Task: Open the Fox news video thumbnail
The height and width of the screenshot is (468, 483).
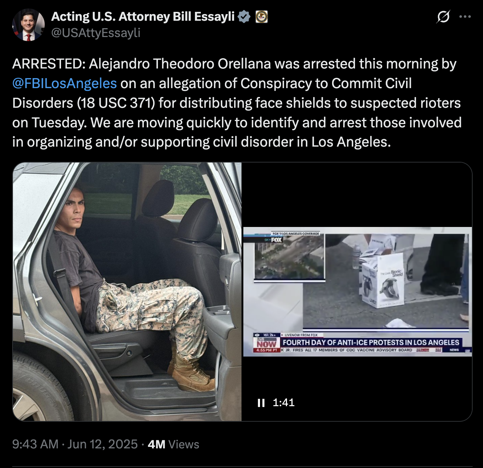Action: pos(357,292)
